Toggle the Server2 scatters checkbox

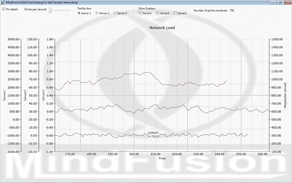point(158,13)
